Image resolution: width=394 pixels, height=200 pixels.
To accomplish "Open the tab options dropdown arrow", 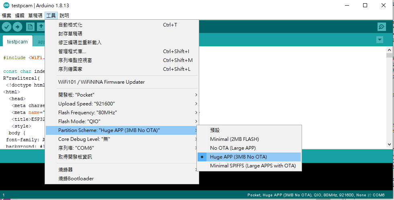I will [x=380, y=40].
